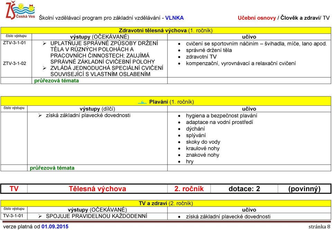Image resolution: width=332 pixels, height=230 pixels.
Task: Click the 'adaptace na vodní prostředí' bullet
Action: (220, 122)
